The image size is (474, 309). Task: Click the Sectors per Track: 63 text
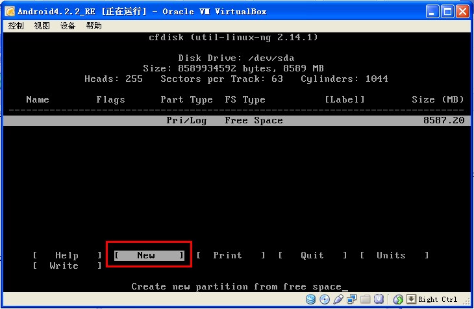[221, 79]
